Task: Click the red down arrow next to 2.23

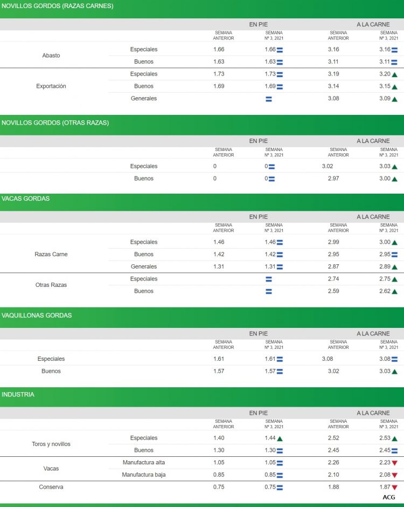Action: point(394,463)
